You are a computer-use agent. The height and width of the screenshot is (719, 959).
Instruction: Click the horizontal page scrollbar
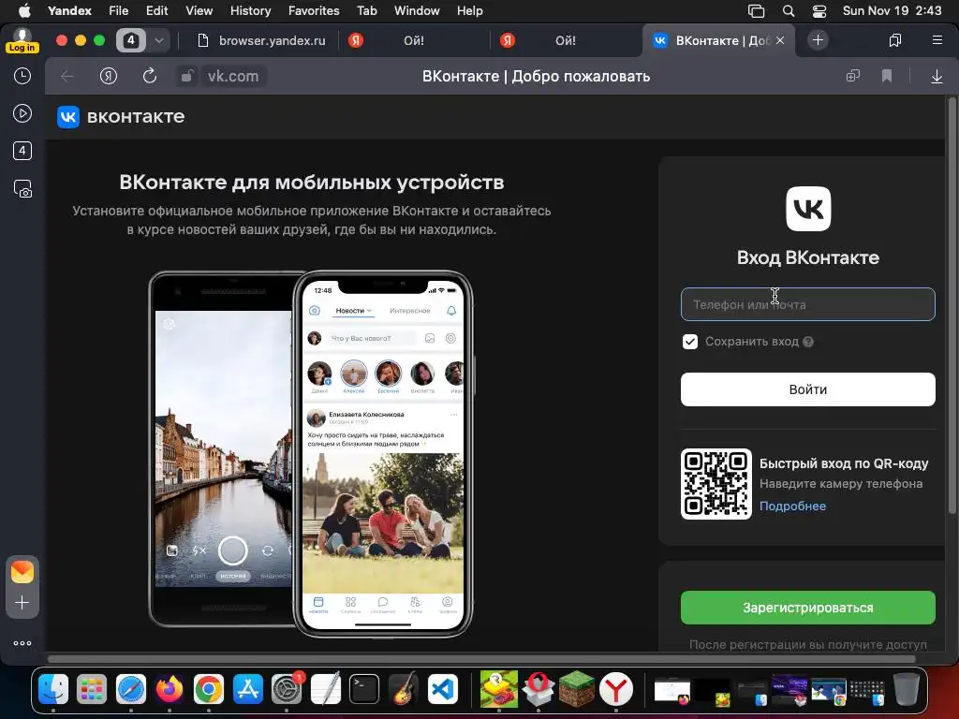481,658
